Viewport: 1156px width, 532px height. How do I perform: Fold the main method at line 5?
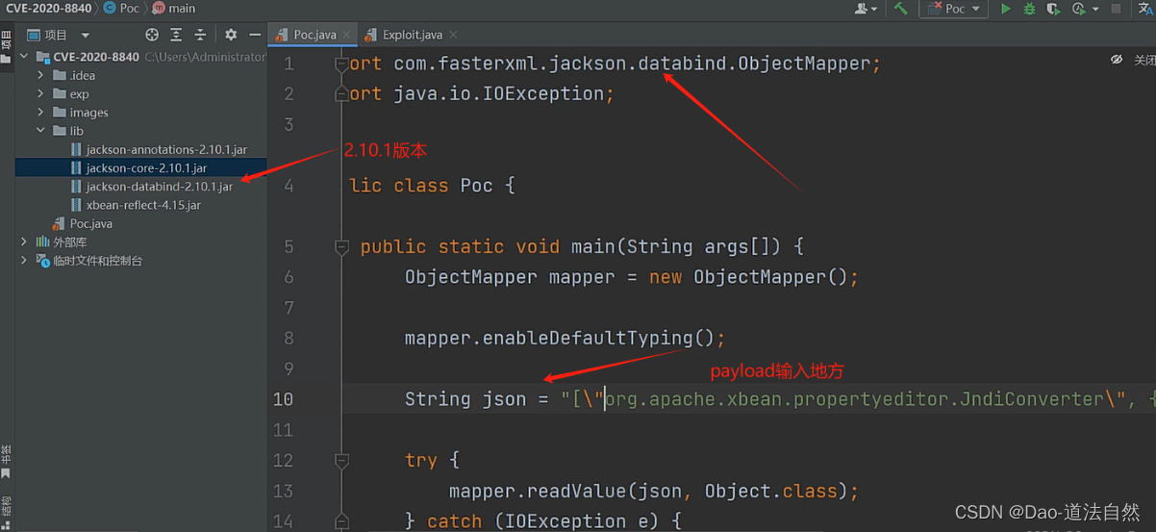(340, 247)
